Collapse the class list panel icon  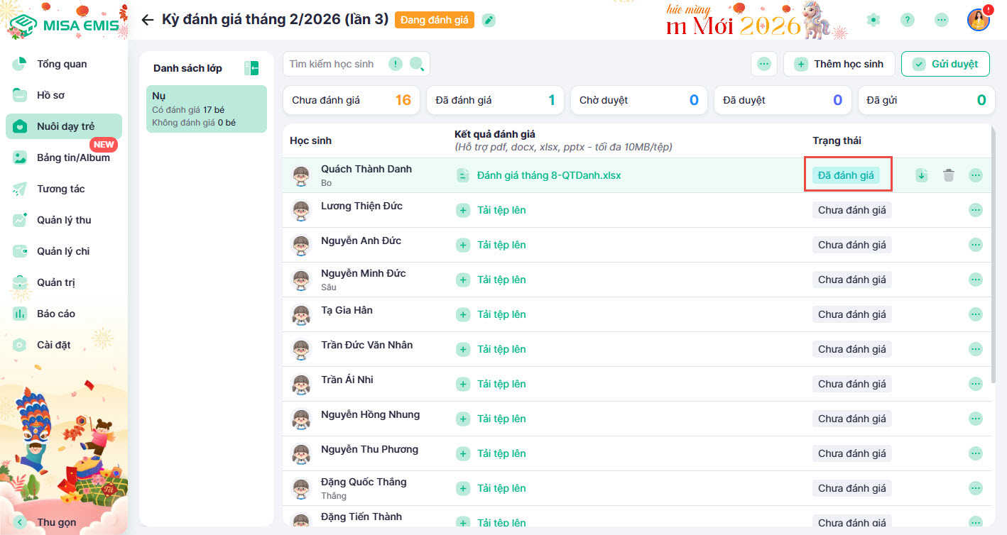click(251, 68)
